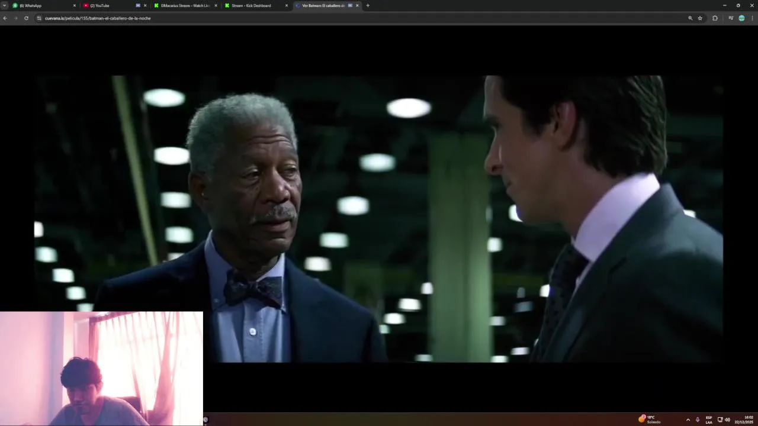Open the media controls icon
Image resolution: width=758 pixels, height=426 pixels.
pyautogui.click(x=731, y=18)
